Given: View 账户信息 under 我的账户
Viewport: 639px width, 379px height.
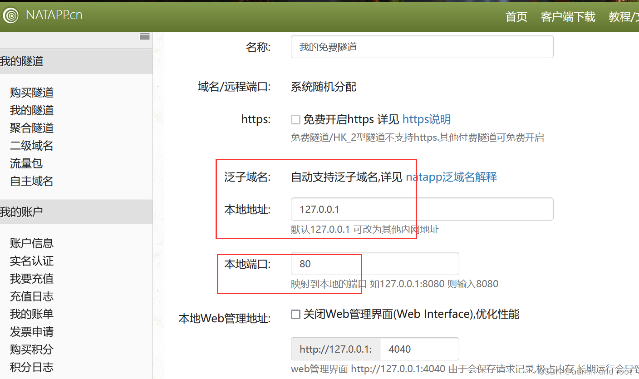Looking at the screenshot, I should click(x=31, y=243).
